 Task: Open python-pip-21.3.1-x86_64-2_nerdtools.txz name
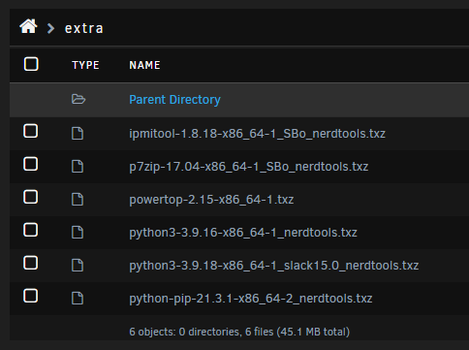coord(251,299)
